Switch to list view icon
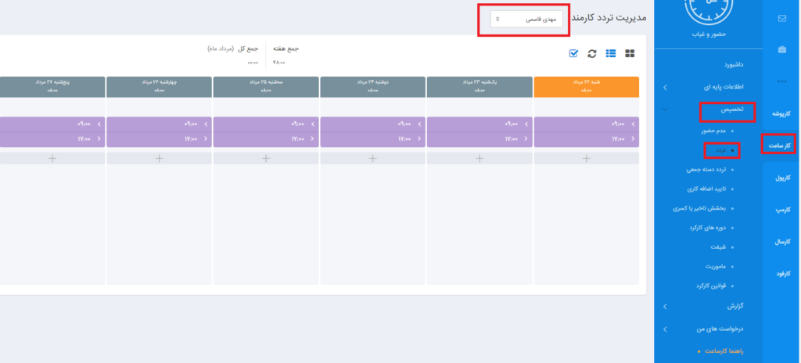Viewport: 801px width, 363px height. tap(611, 53)
